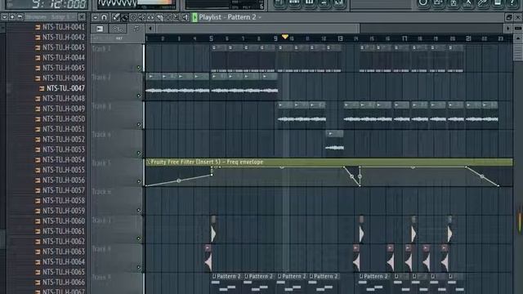Toggle mute switch on Track 1
Viewport: 523px width, 294px height.
pos(139,68)
